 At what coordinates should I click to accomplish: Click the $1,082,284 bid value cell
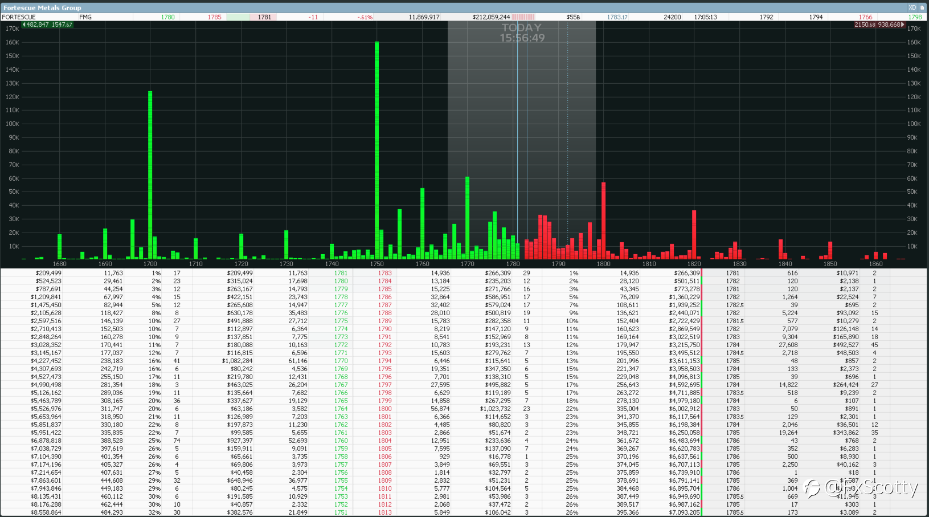coord(237,361)
